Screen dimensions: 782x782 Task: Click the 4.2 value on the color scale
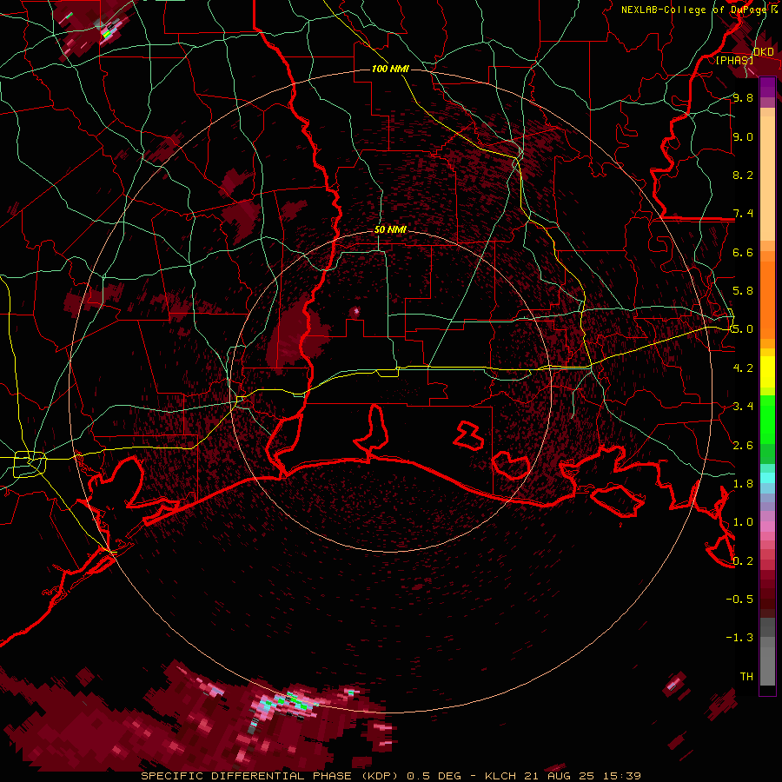point(743,368)
